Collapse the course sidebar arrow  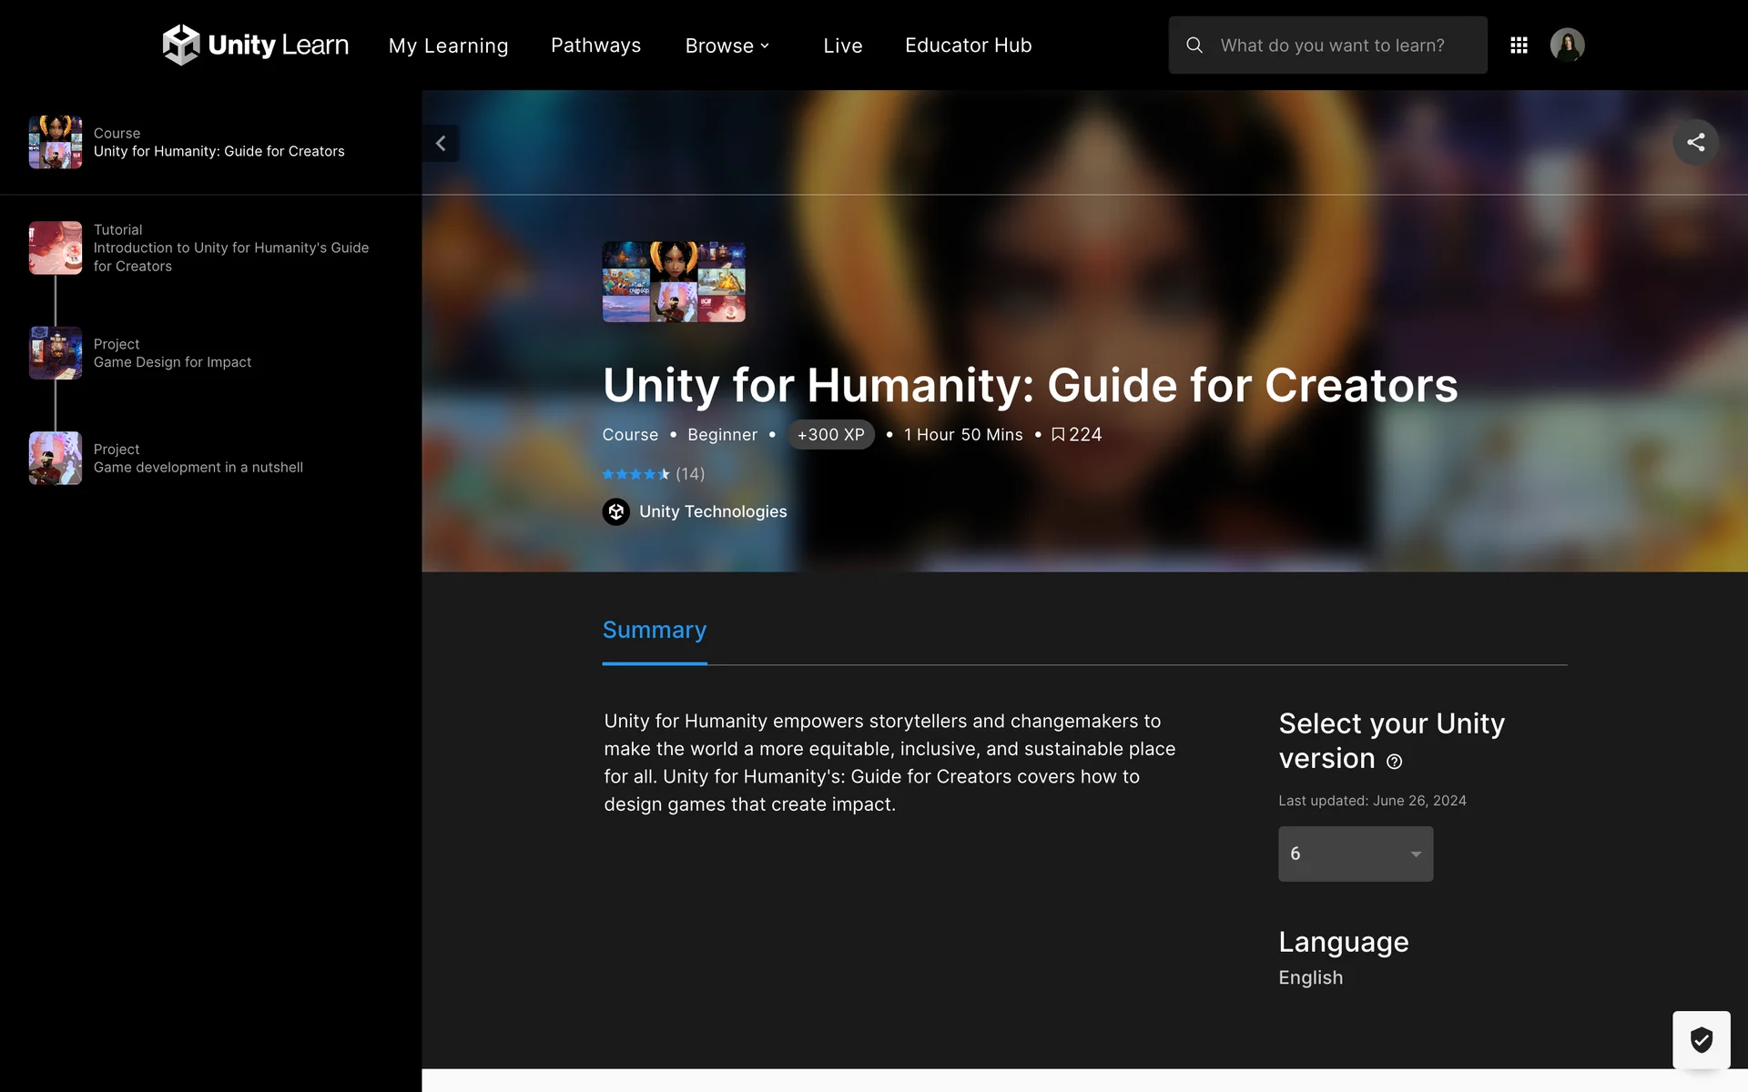[441, 143]
